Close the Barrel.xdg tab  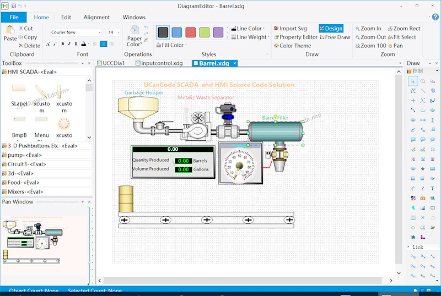(x=235, y=63)
